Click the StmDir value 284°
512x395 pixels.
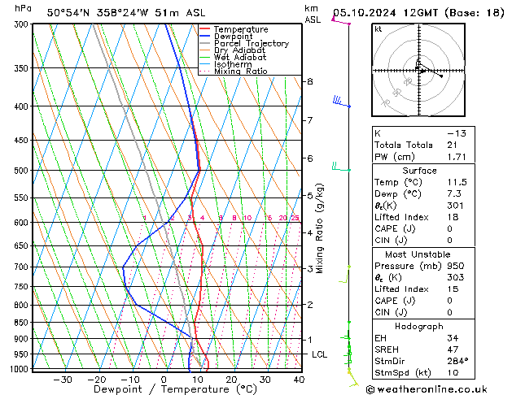457,361
